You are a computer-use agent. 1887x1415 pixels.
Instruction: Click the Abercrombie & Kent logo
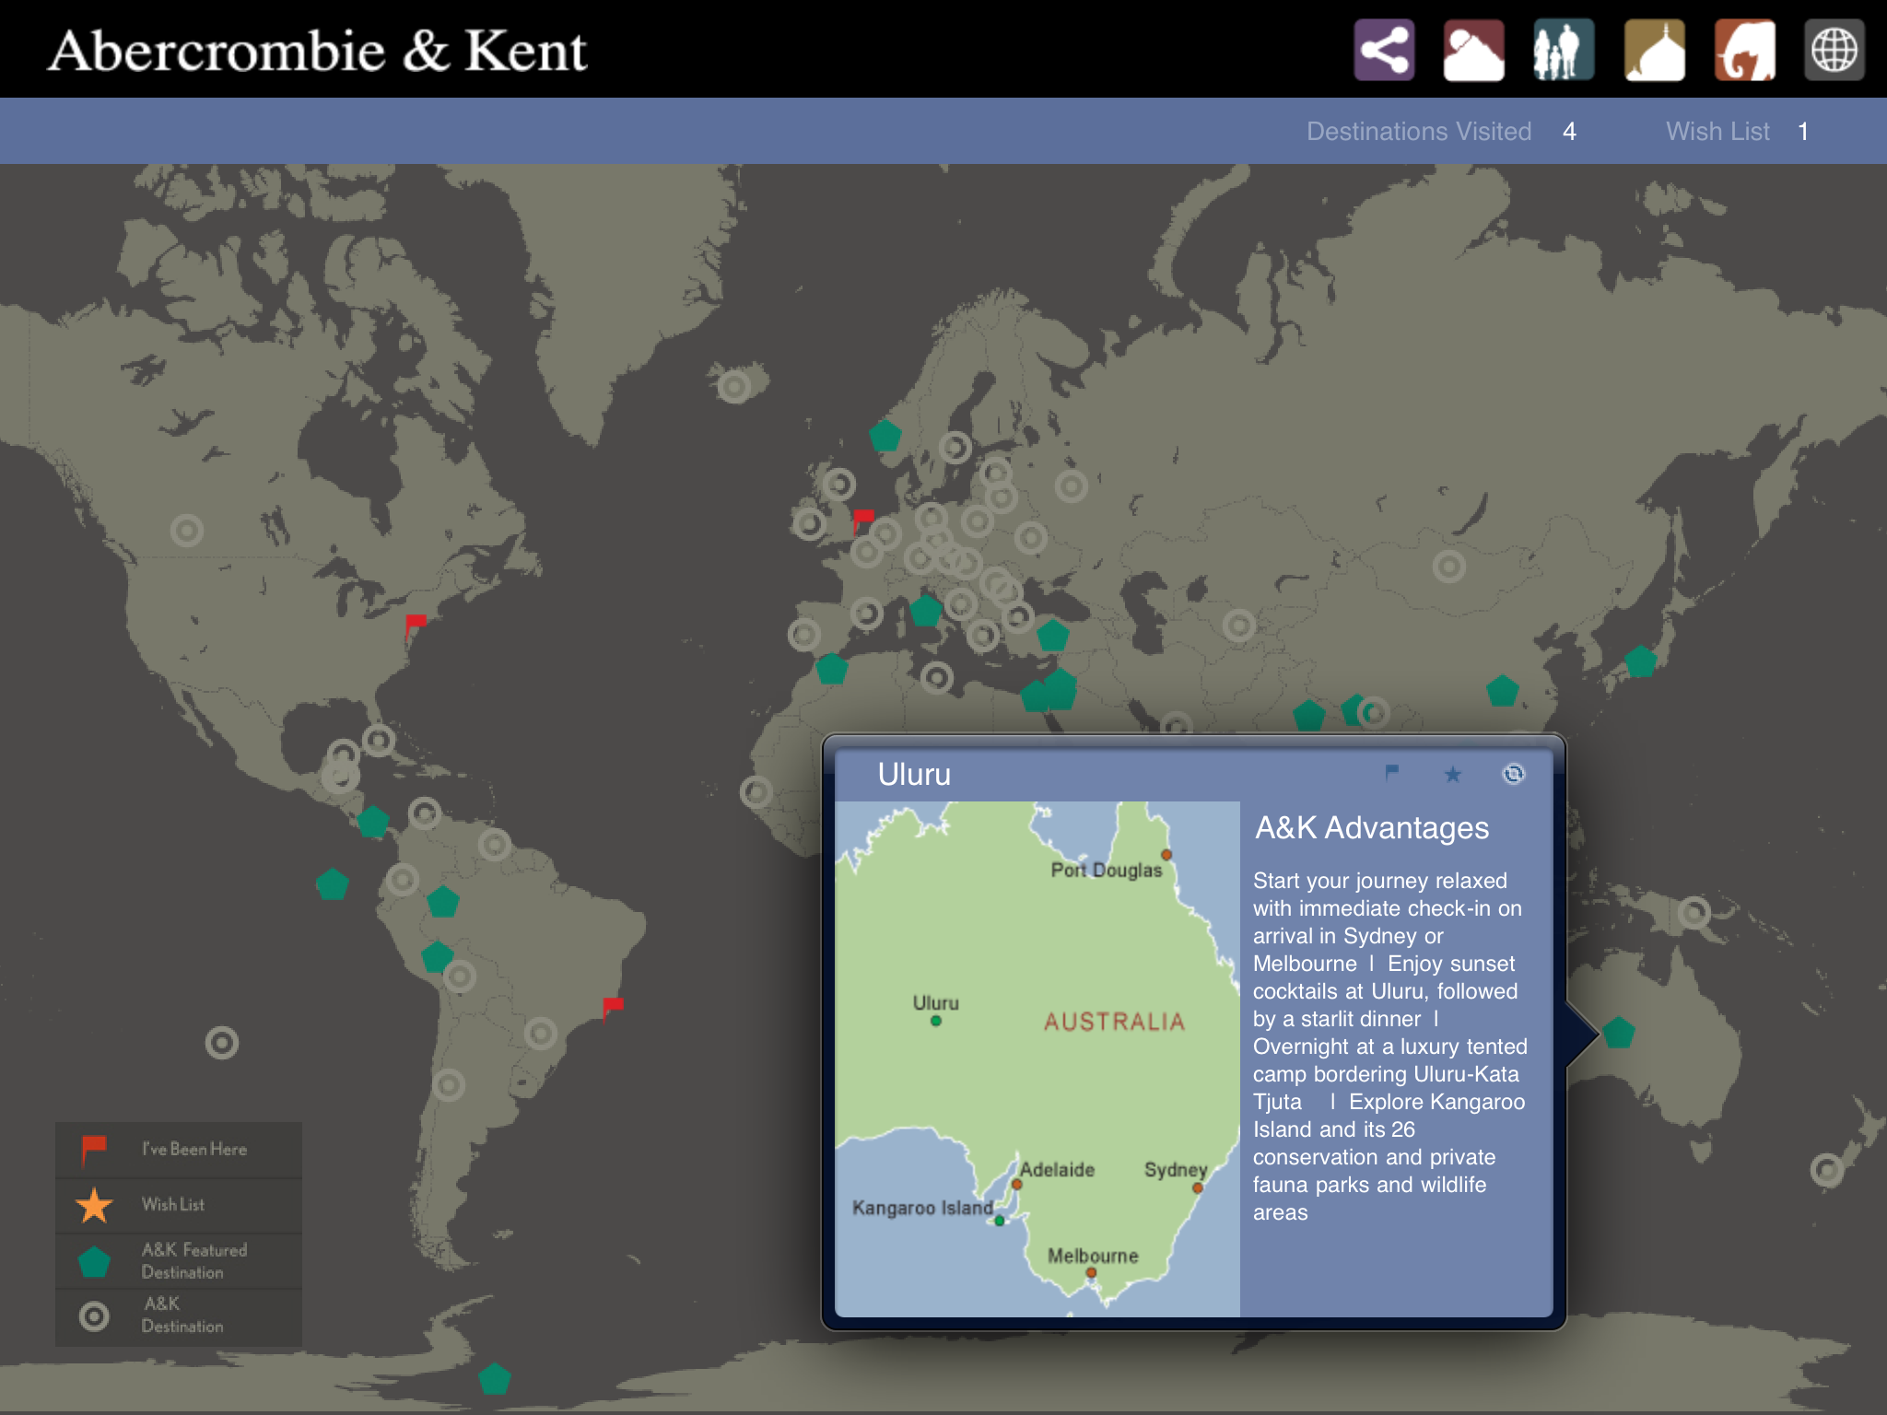[x=318, y=51]
